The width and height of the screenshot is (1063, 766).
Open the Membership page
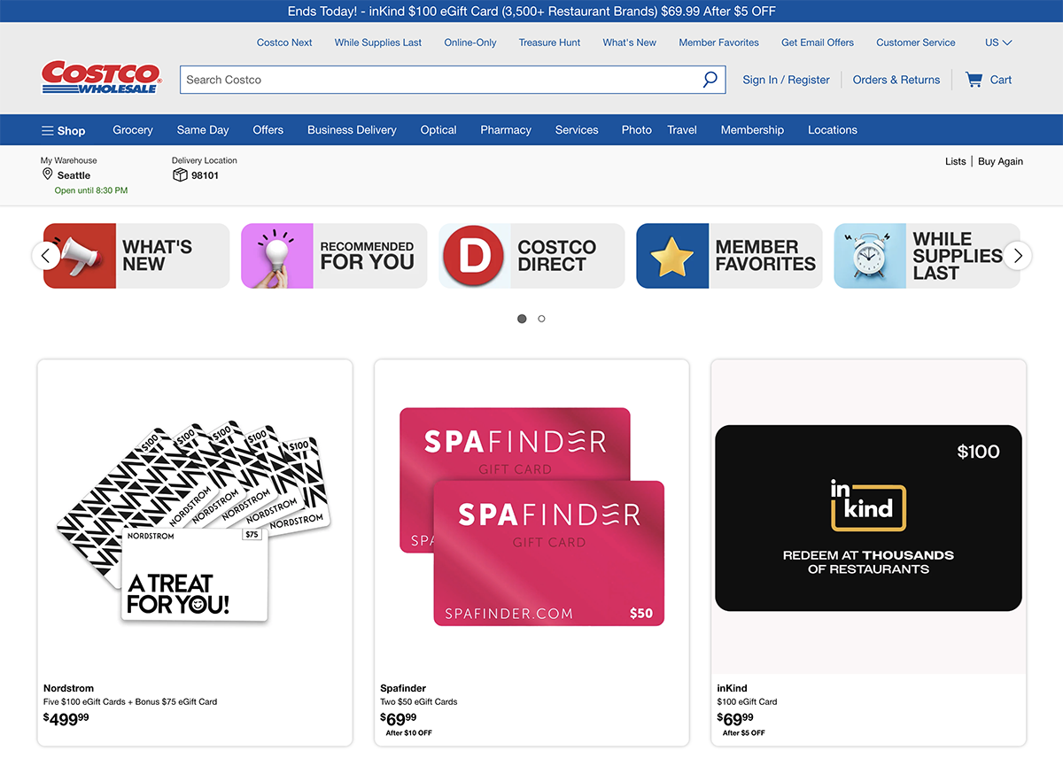pos(752,130)
